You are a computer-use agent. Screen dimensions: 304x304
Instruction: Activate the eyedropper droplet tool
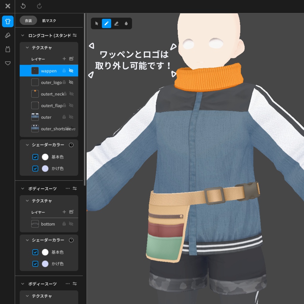126,23
